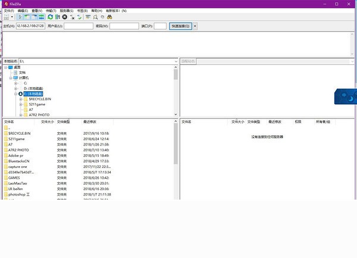Click the port input field
This screenshot has width=357, height=258.
[160, 26]
